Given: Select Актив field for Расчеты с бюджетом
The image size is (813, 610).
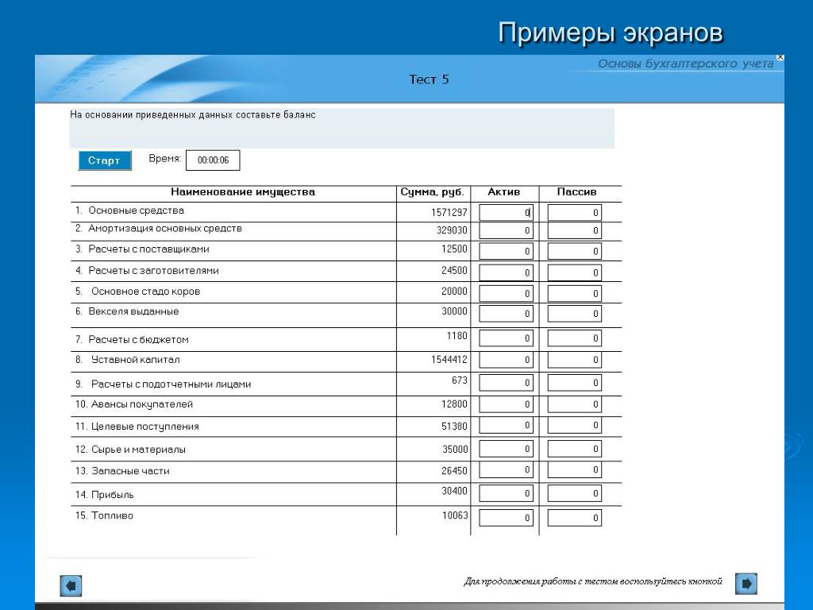Looking at the screenshot, I should [506, 338].
